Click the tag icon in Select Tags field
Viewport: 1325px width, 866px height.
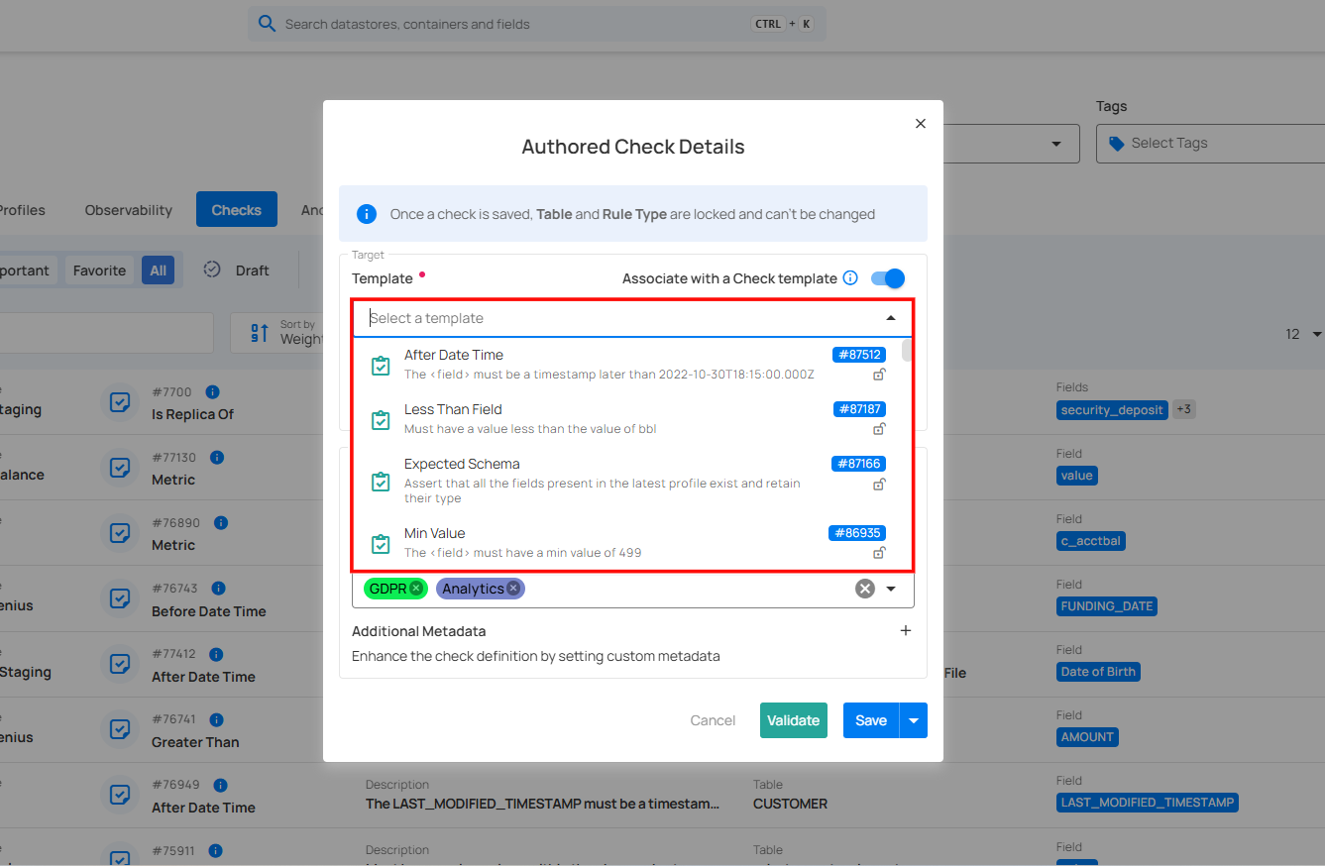[x=1117, y=144]
